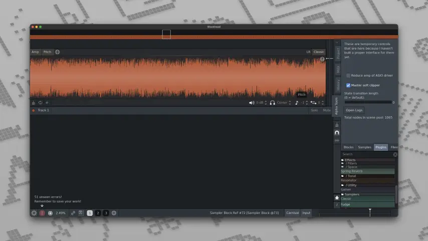Uncheck Master soft clipper
Image resolution: width=428 pixels, height=241 pixels.
click(x=348, y=85)
